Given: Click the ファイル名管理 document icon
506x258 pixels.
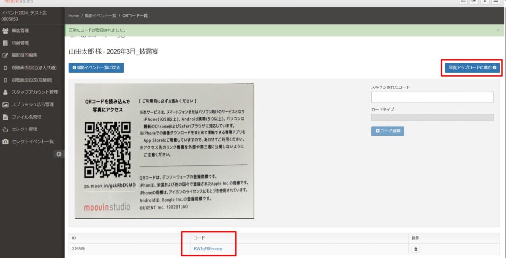Looking at the screenshot, I should pos(5,117).
